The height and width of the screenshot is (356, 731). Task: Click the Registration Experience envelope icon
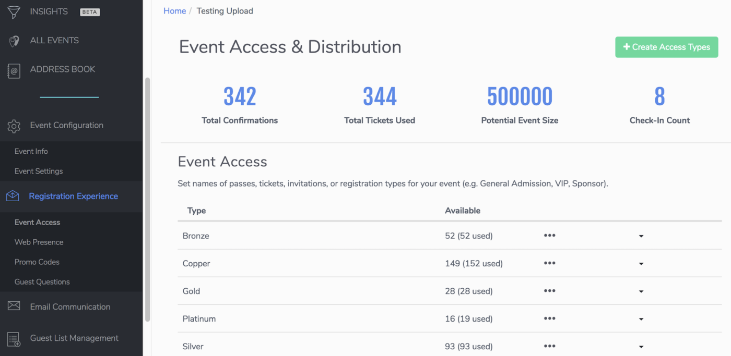pyautogui.click(x=13, y=196)
